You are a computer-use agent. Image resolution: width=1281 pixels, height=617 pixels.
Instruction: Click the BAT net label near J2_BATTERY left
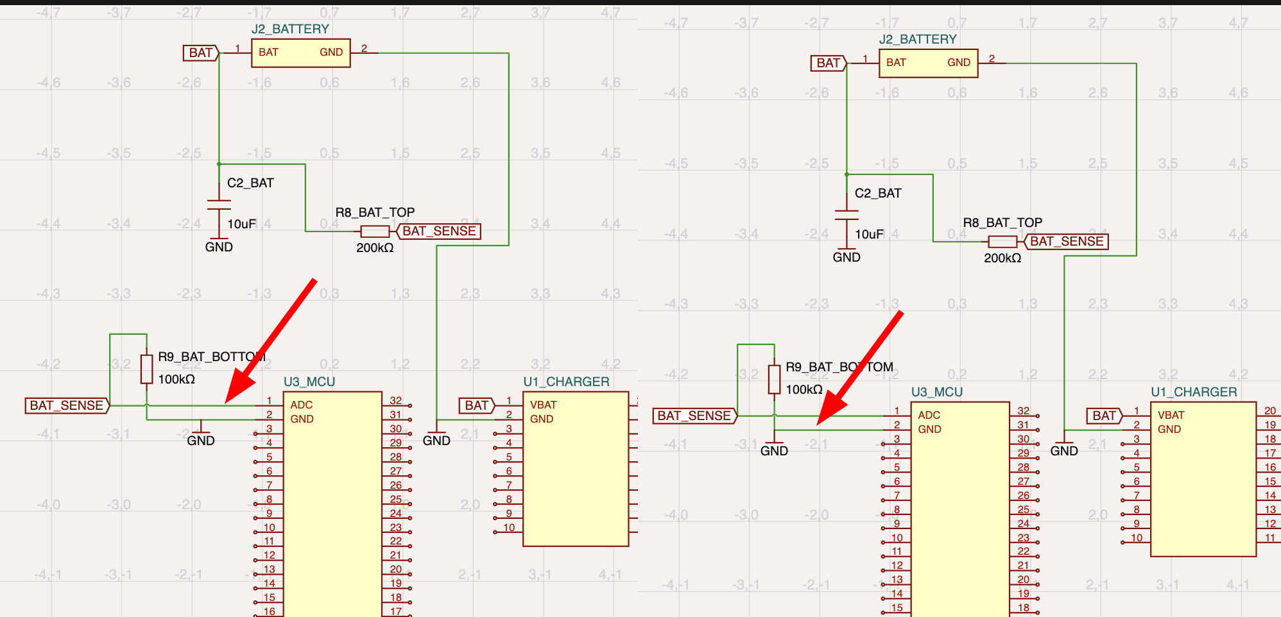[x=201, y=53]
